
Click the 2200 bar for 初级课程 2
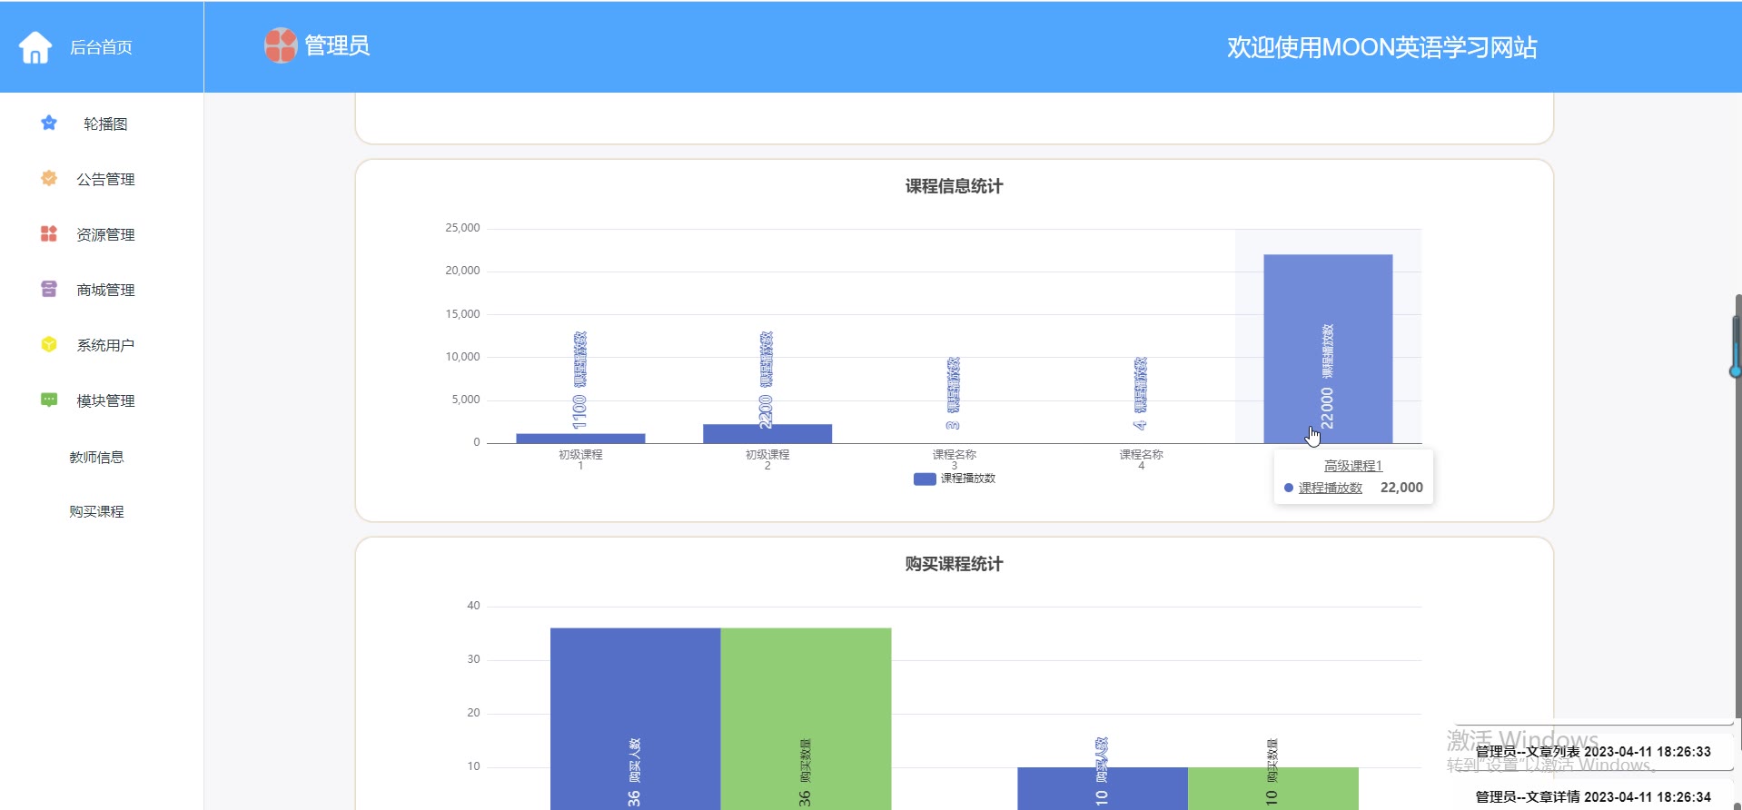[x=767, y=433]
